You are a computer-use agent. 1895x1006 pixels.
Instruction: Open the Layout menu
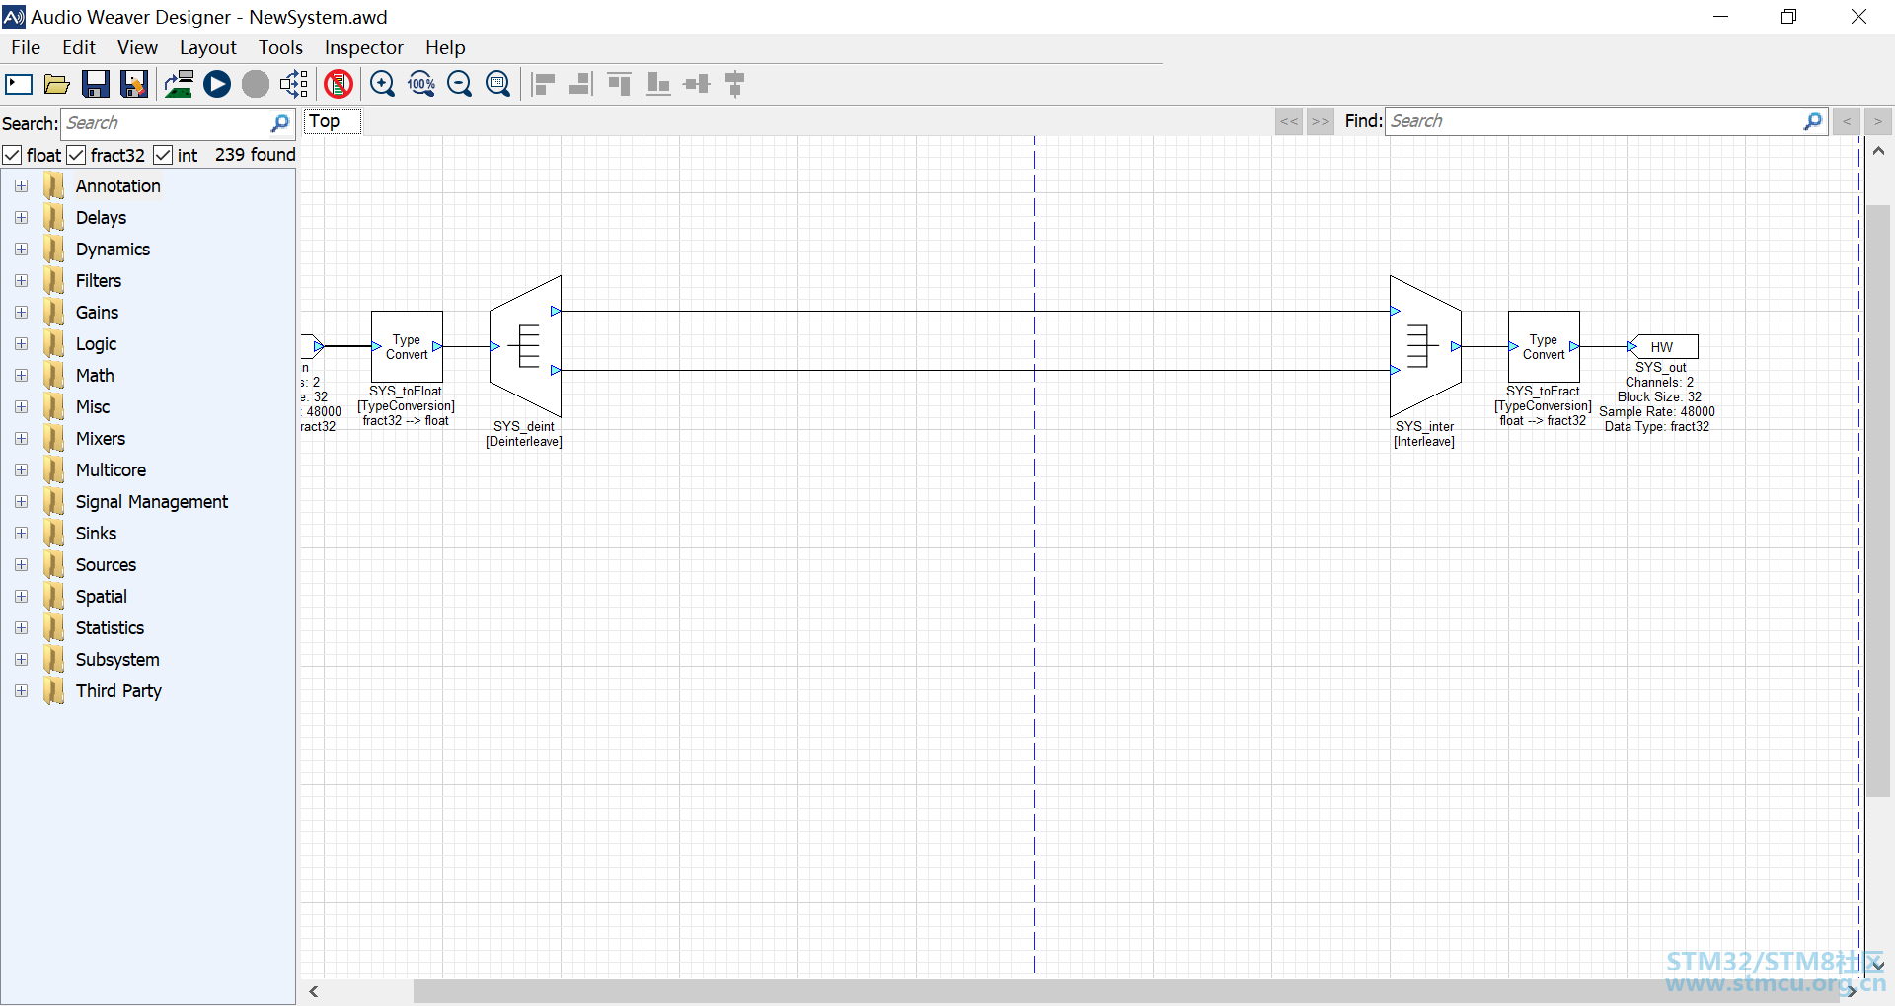tap(207, 47)
